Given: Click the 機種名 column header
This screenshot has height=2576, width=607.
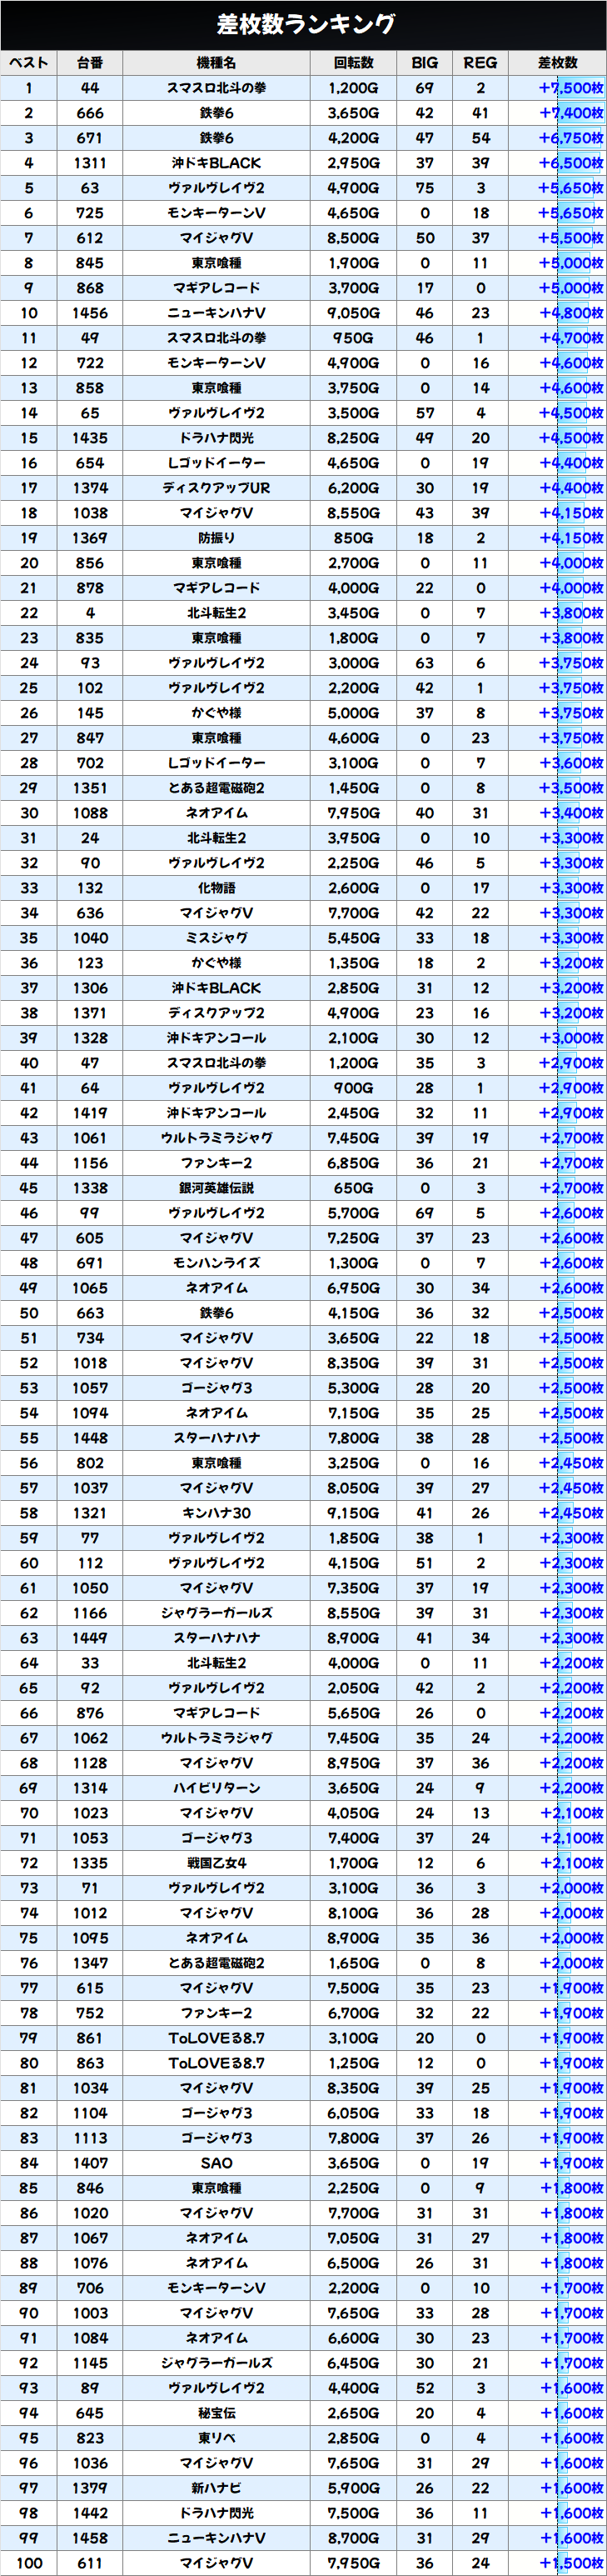Looking at the screenshot, I should click(x=216, y=63).
